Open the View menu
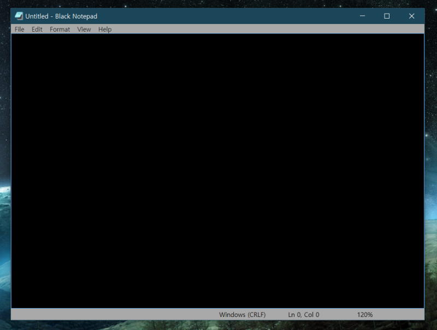 coord(84,29)
